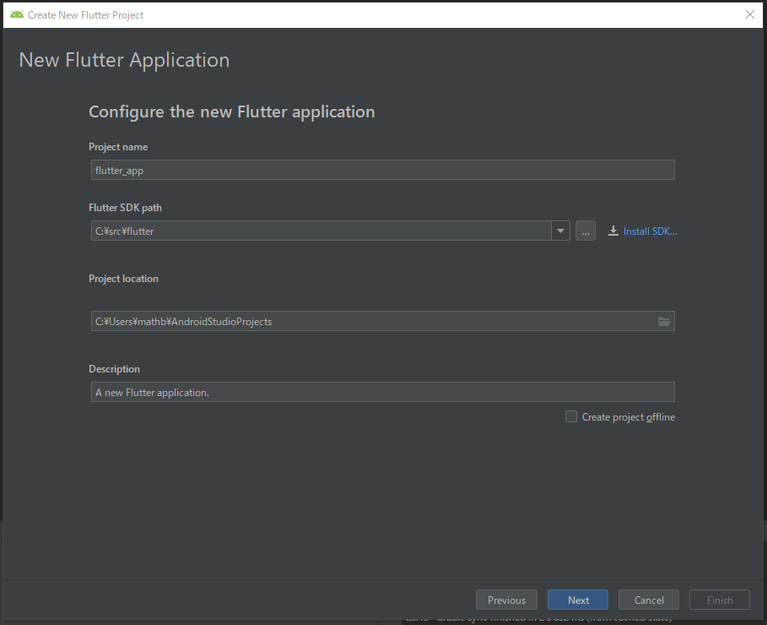Open the SDK path browse ellipsis button
This screenshot has height=625, width=767.
(586, 231)
